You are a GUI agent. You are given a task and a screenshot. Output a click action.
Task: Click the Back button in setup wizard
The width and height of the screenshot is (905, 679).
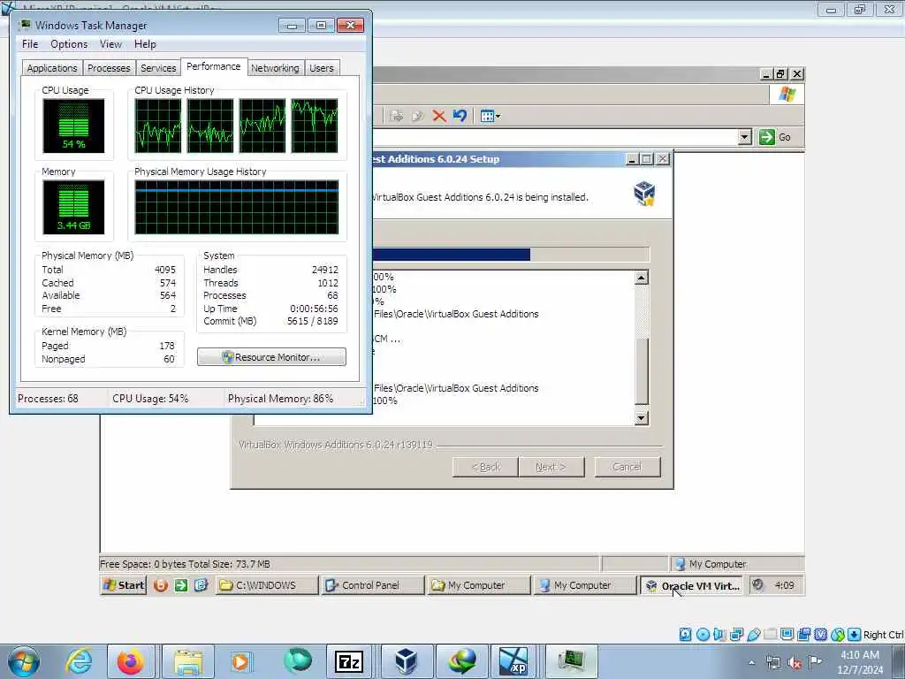pyautogui.click(x=485, y=467)
